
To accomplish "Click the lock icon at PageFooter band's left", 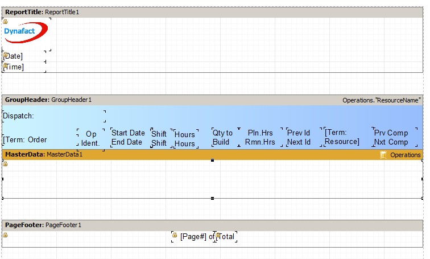I will 5,235.
